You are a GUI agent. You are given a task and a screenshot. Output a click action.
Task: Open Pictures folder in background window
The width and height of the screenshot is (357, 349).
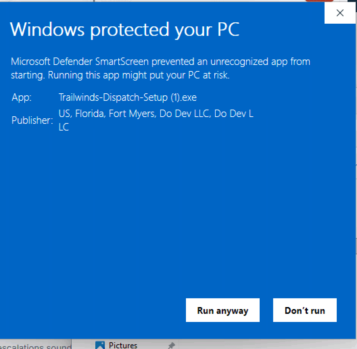click(x=123, y=345)
